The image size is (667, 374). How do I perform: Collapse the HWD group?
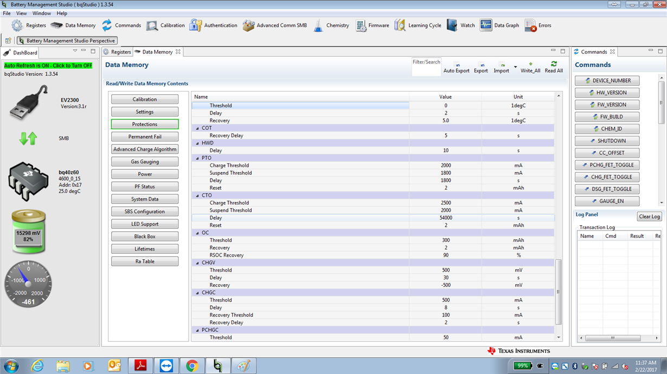(197, 143)
